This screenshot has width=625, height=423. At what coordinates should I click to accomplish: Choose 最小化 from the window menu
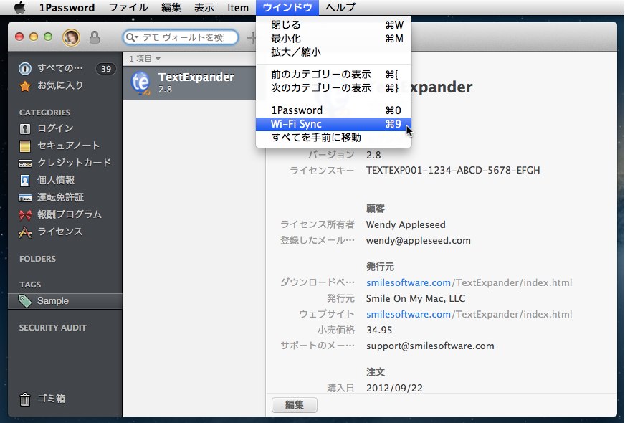coord(333,39)
